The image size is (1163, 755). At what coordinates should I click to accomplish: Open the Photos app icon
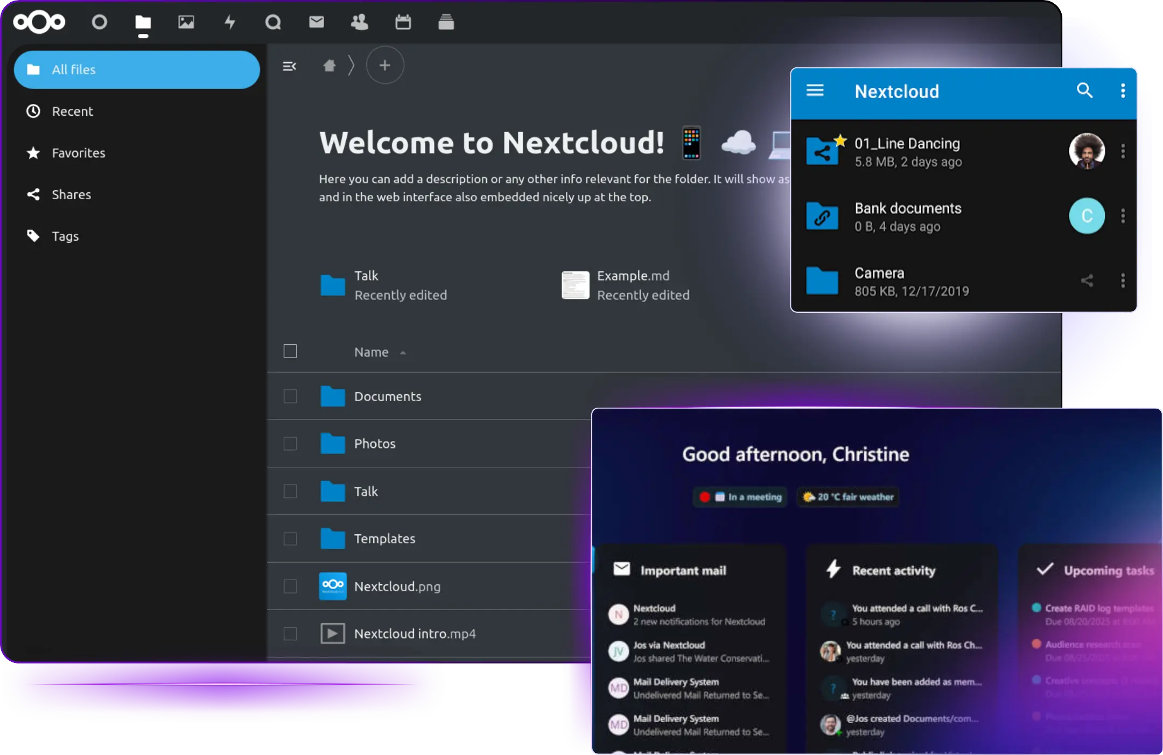pyautogui.click(x=186, y=22)
